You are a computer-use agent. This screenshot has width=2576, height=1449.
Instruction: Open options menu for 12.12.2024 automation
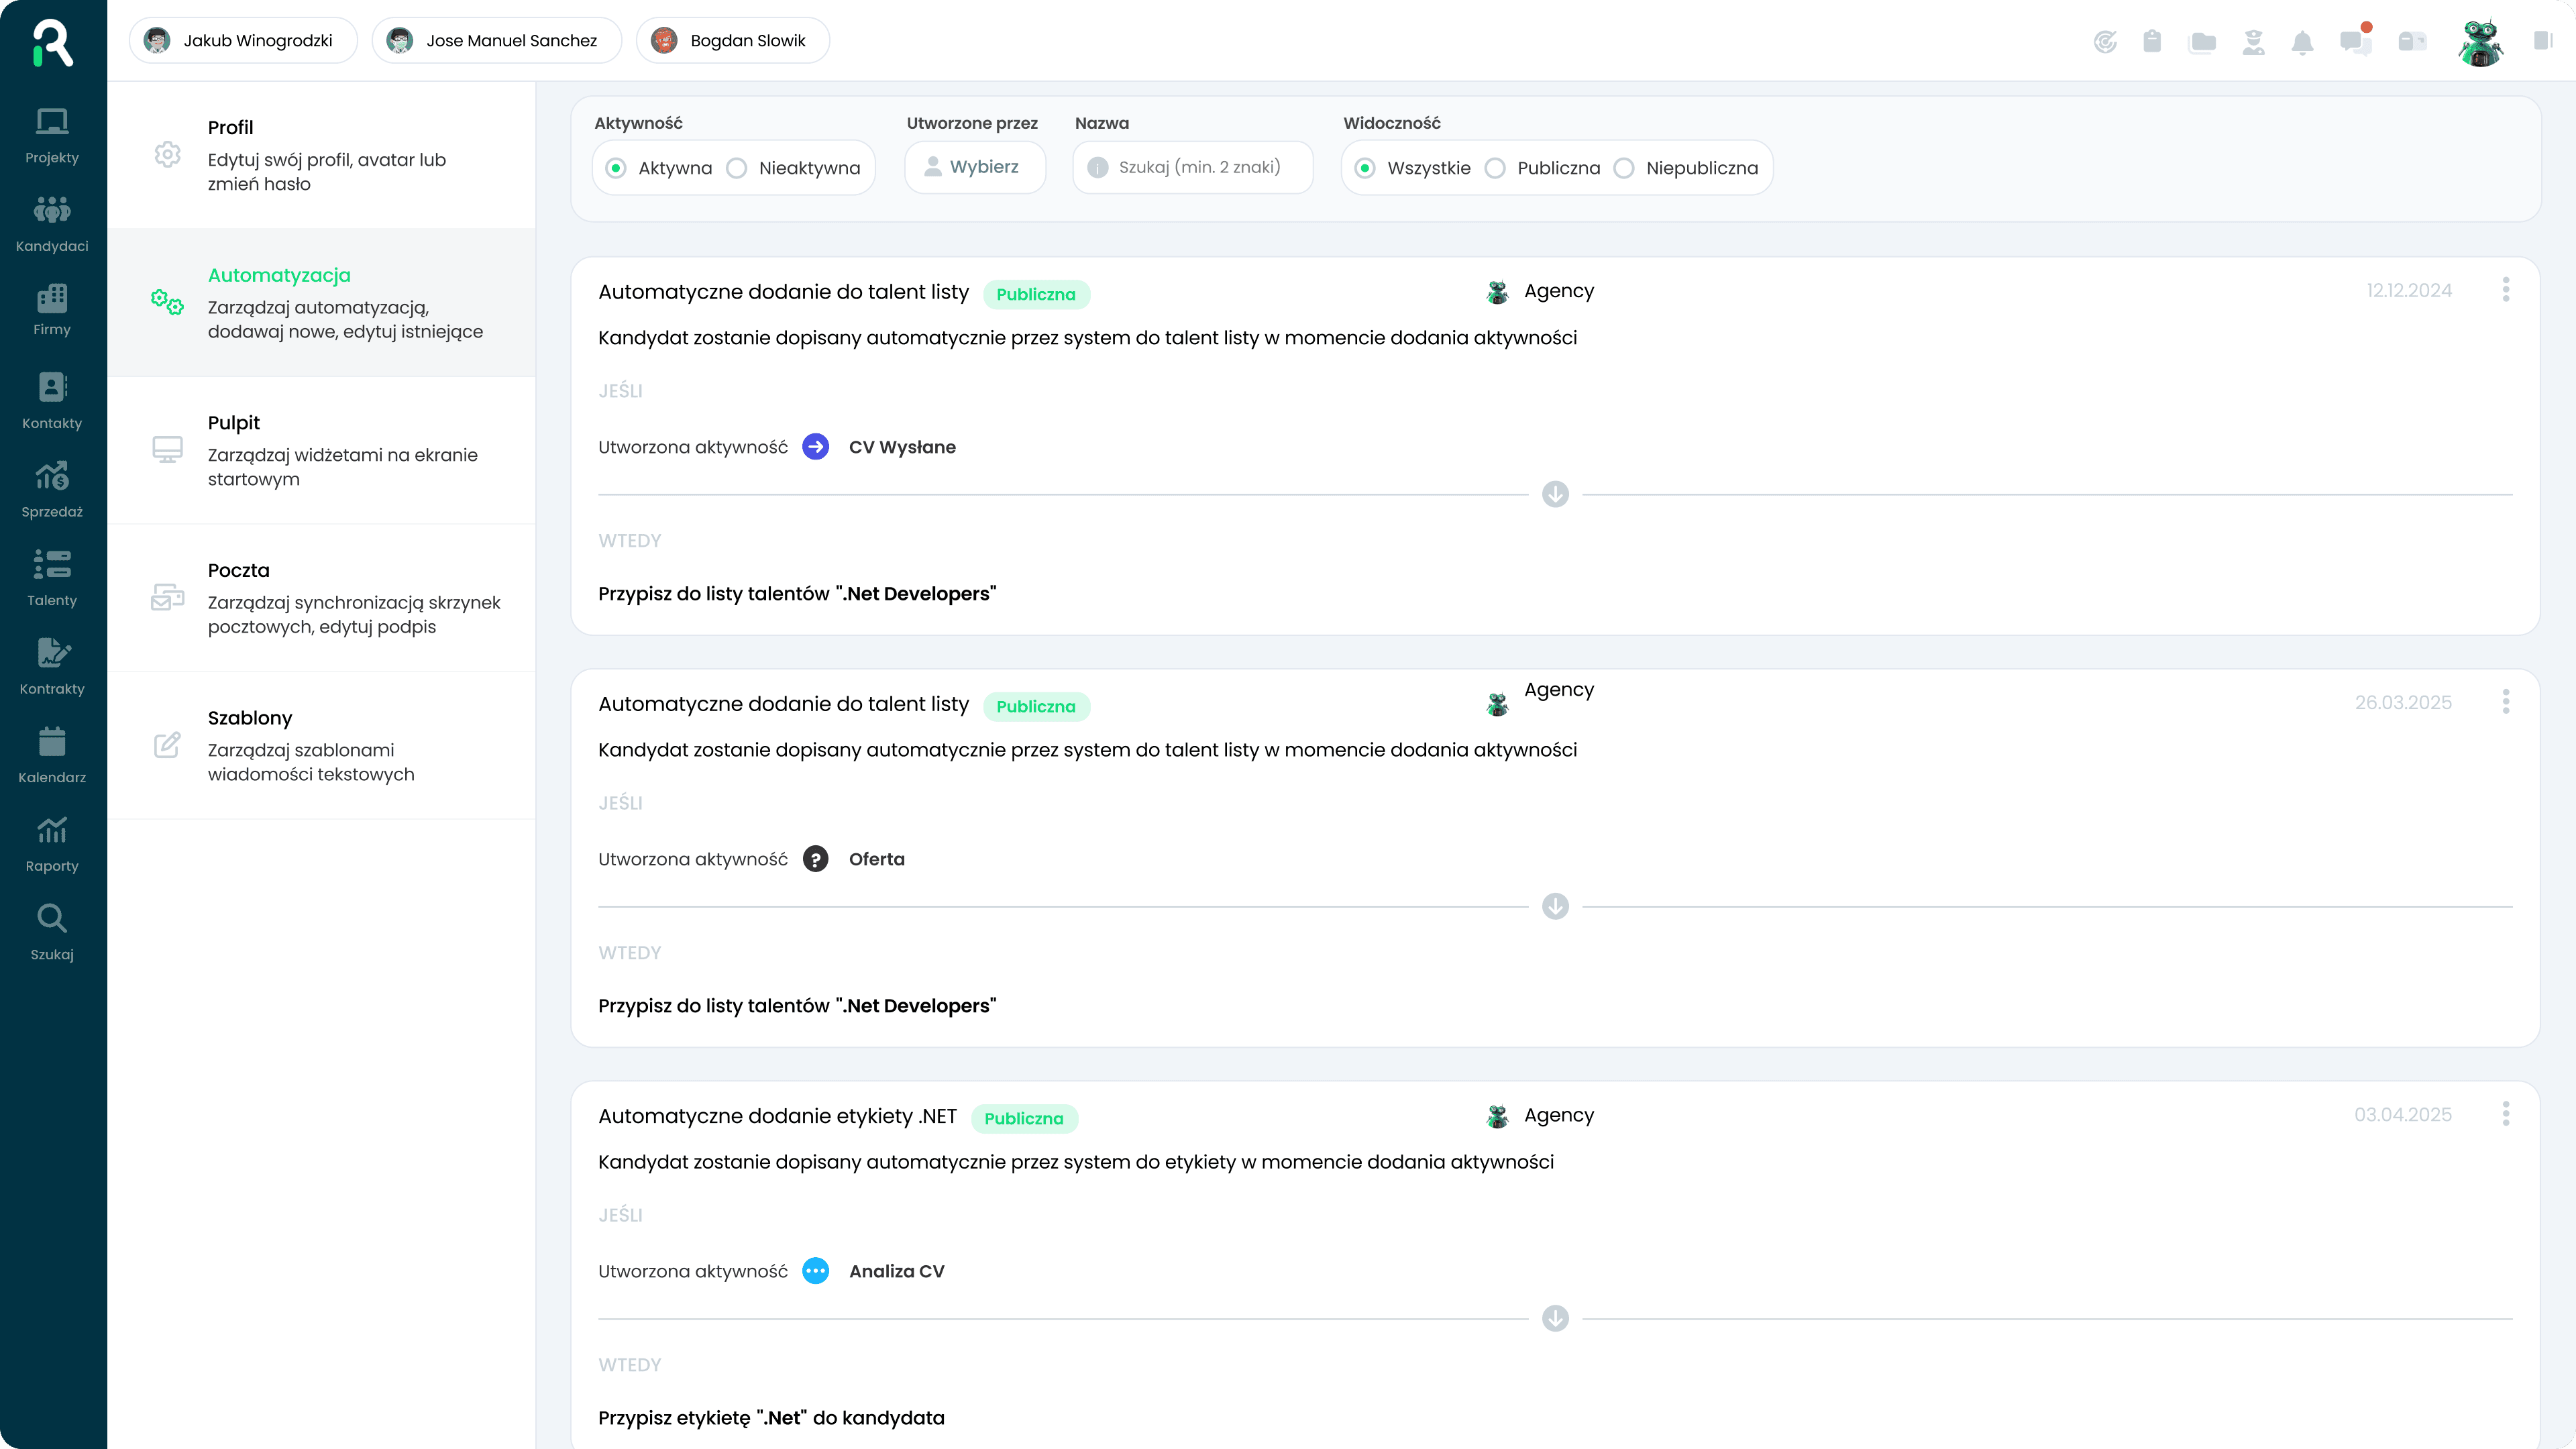tap(2505, 290)
